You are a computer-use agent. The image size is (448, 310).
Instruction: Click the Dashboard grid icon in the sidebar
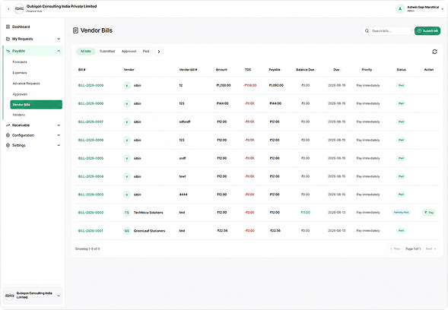(8, 27)
